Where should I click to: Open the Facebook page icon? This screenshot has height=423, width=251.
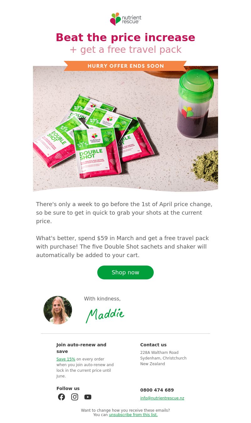[61, 397]
